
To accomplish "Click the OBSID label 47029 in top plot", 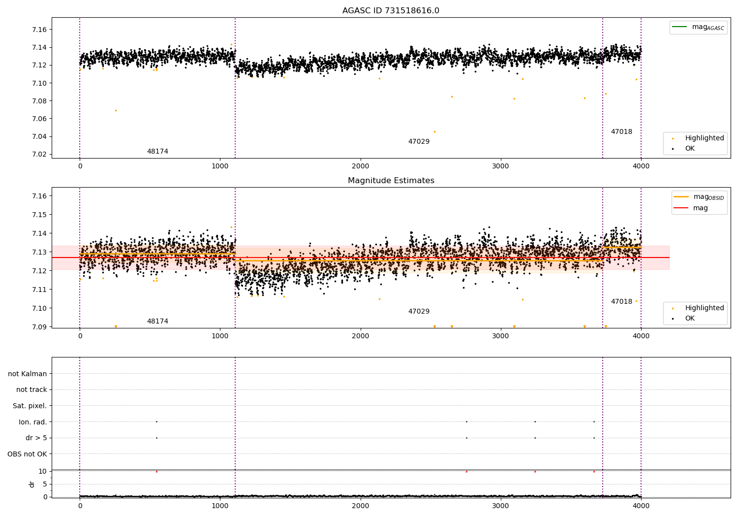I will coord(419,142).
